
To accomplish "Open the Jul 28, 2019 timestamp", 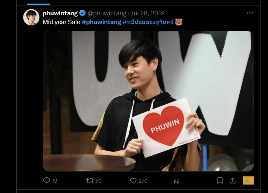I will [148, 13].
